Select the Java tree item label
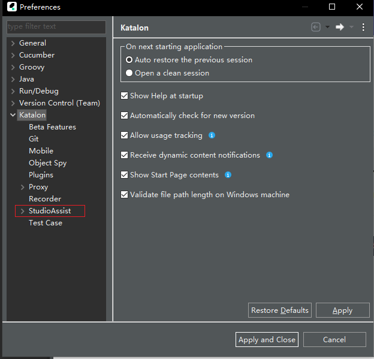The height and width of the screenshot is (359, 374). click(x=26, y=79)
